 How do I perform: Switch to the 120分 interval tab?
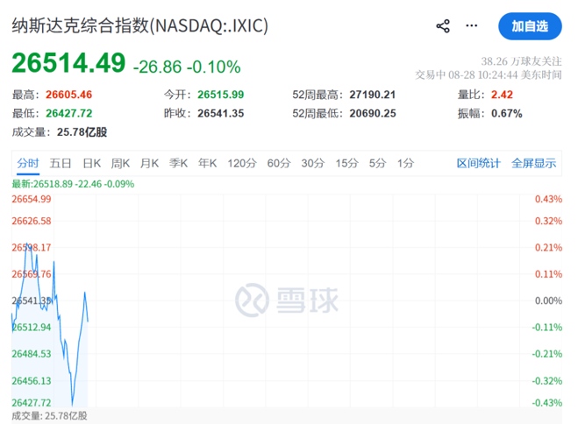pyautogui.click(x=242, y=163)
